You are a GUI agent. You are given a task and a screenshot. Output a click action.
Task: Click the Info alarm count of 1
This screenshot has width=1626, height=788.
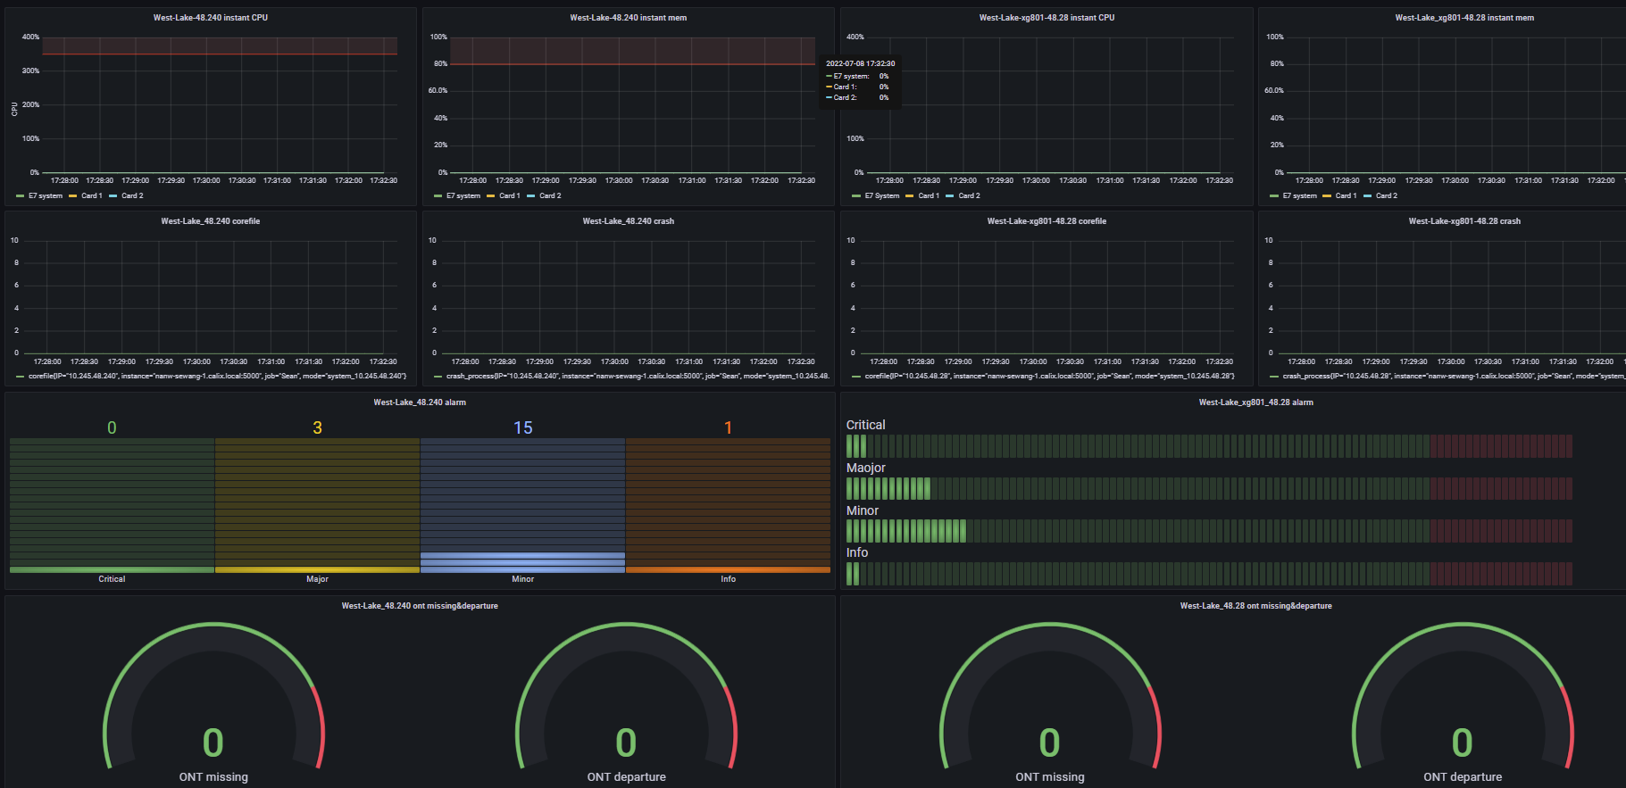(x=729, y=427)
